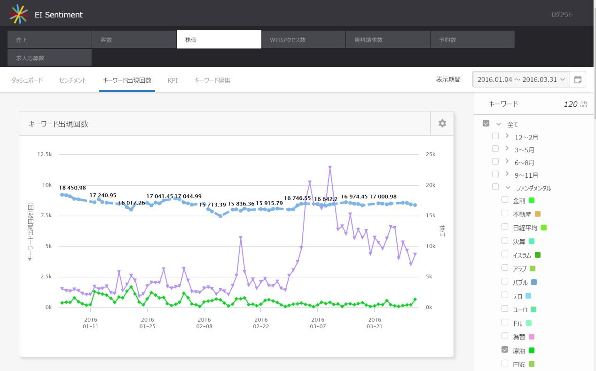Log out via ログアウト link
This screenshot has width=596, height=371.
click(x=562, y=15)
